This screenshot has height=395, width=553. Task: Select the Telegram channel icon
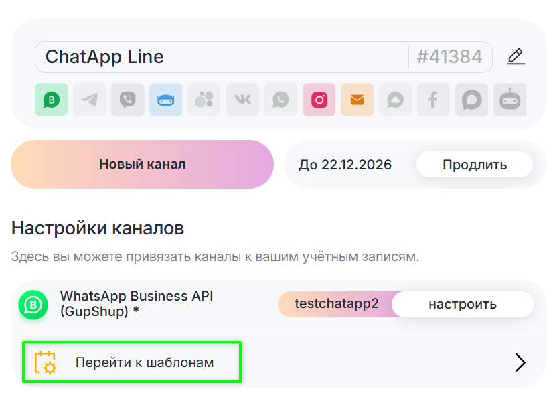(x=90, y=100)
